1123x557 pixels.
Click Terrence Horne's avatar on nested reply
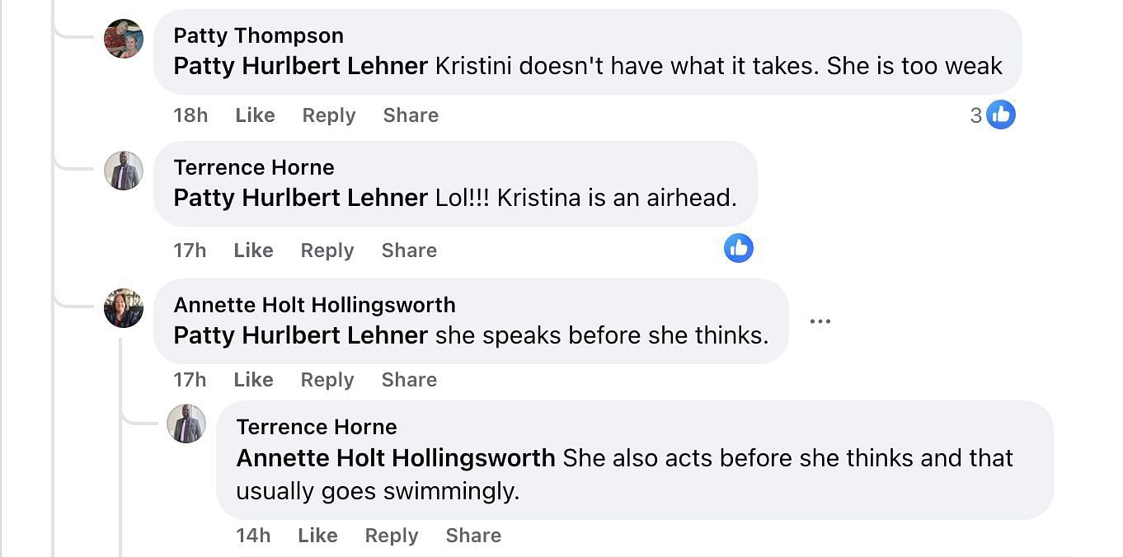186,424
